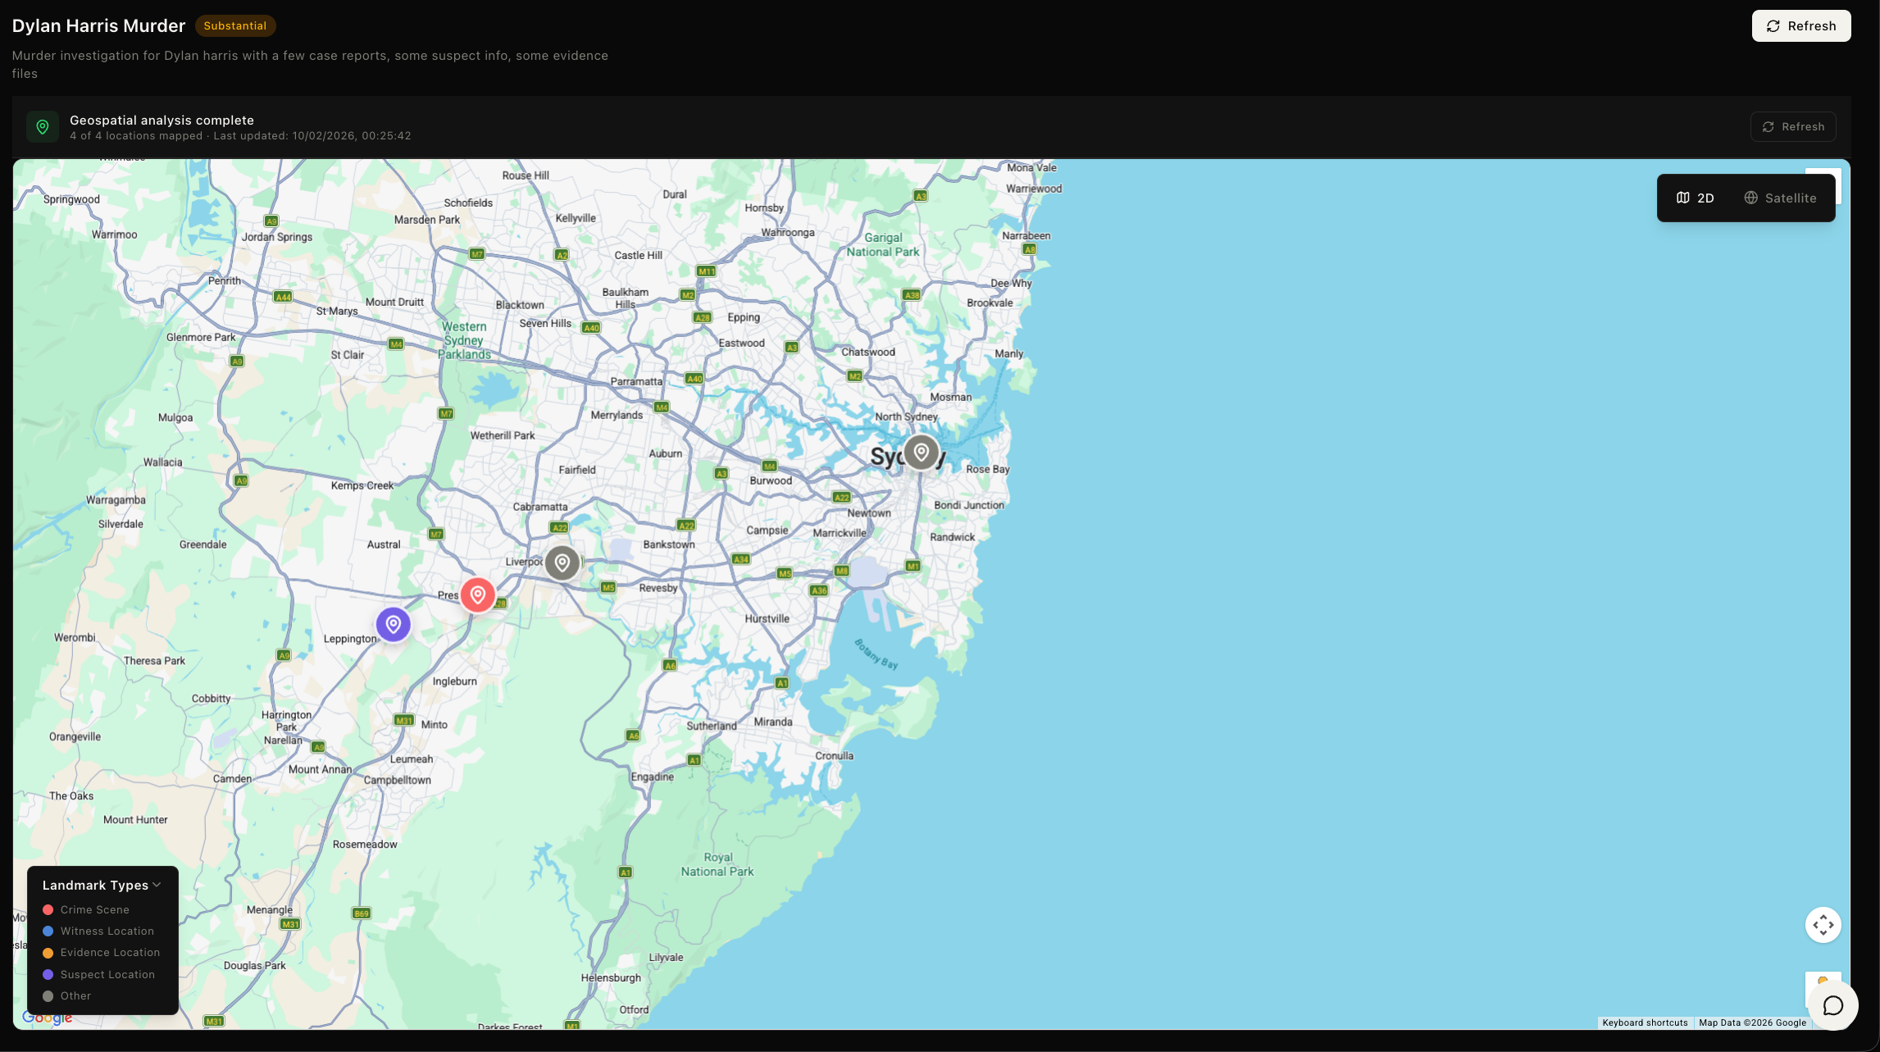The image size is (1880, 1052).
Task: Select the Other legend entry
Action: click(75, 995)
